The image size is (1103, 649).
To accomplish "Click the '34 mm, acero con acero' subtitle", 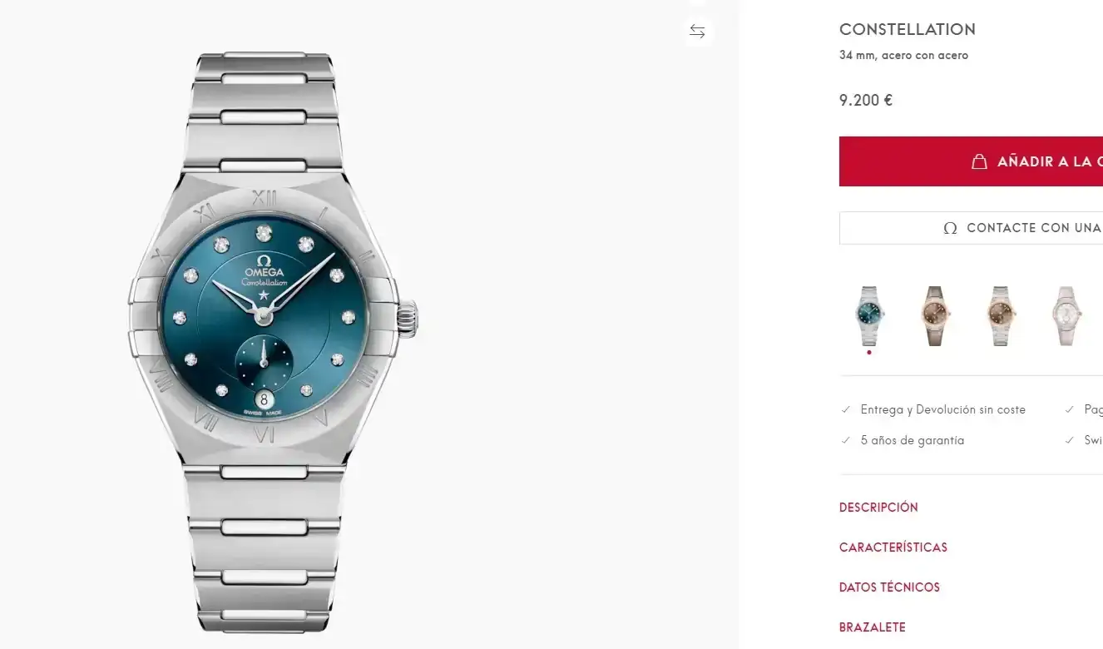I will tap(903, 56).
